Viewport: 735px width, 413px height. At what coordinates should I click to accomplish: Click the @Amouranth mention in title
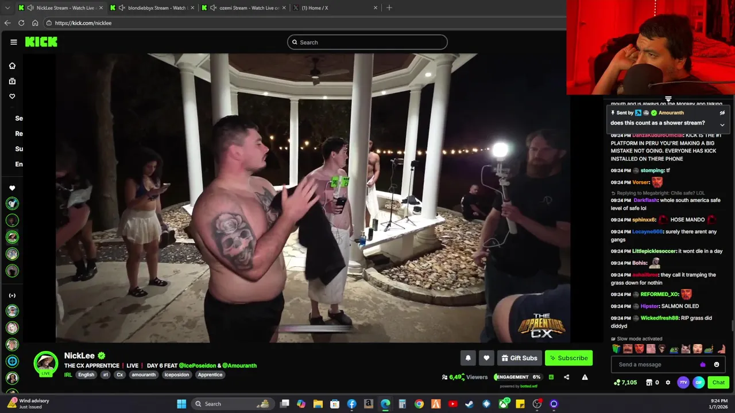[239, 365]
